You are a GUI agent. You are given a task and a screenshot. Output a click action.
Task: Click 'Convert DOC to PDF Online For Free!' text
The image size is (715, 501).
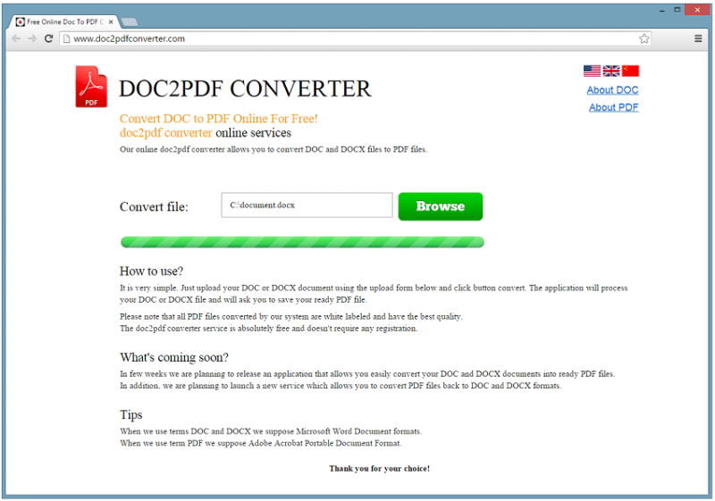(218, 119)
